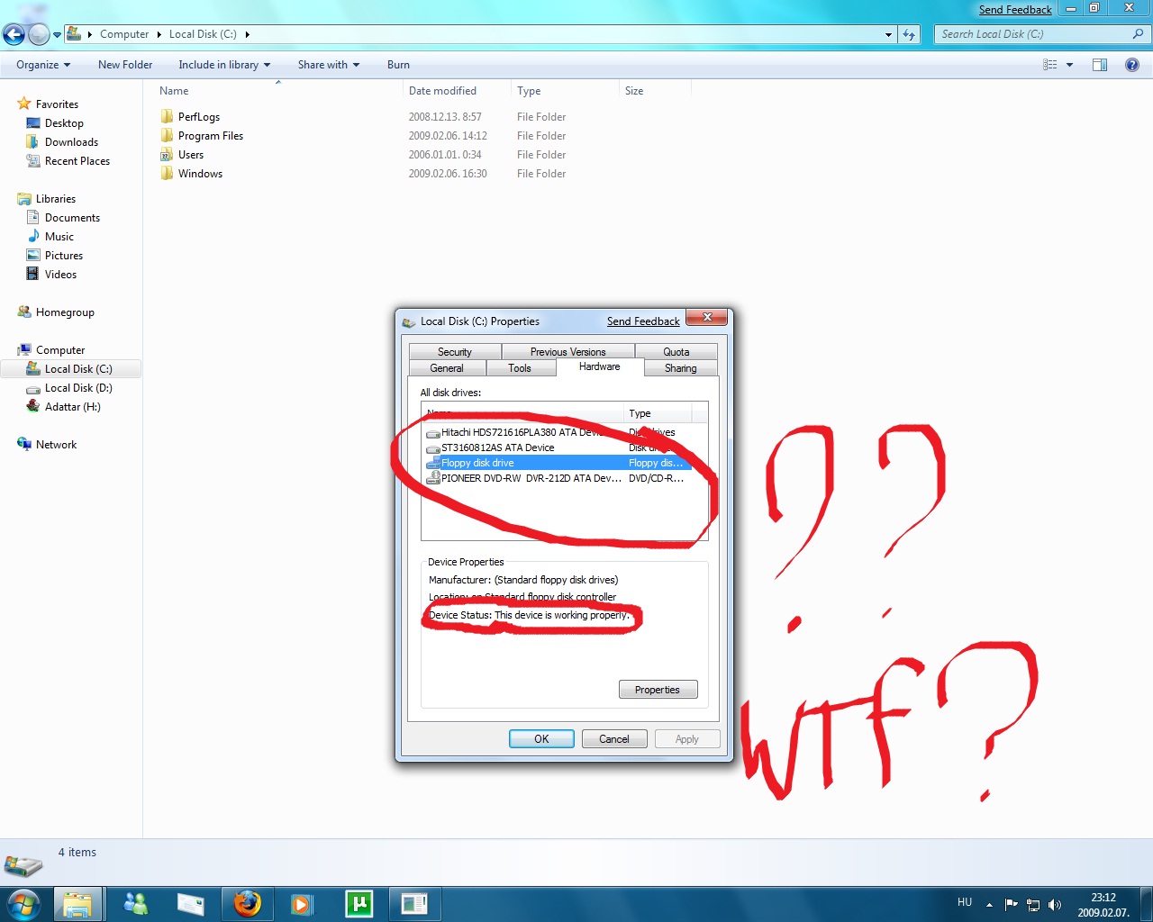Switch to the Tools tab
1153x922 pixels.
pos(520,367)
